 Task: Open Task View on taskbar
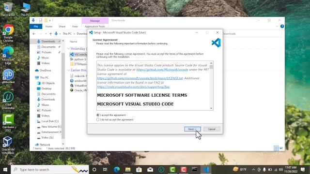105,170
